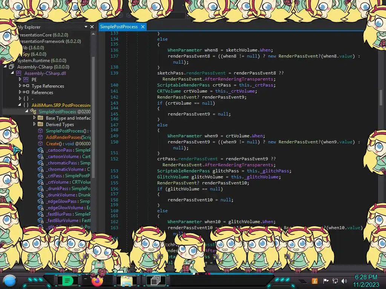Open the volume control tray icon

click(x=344, y=281)
